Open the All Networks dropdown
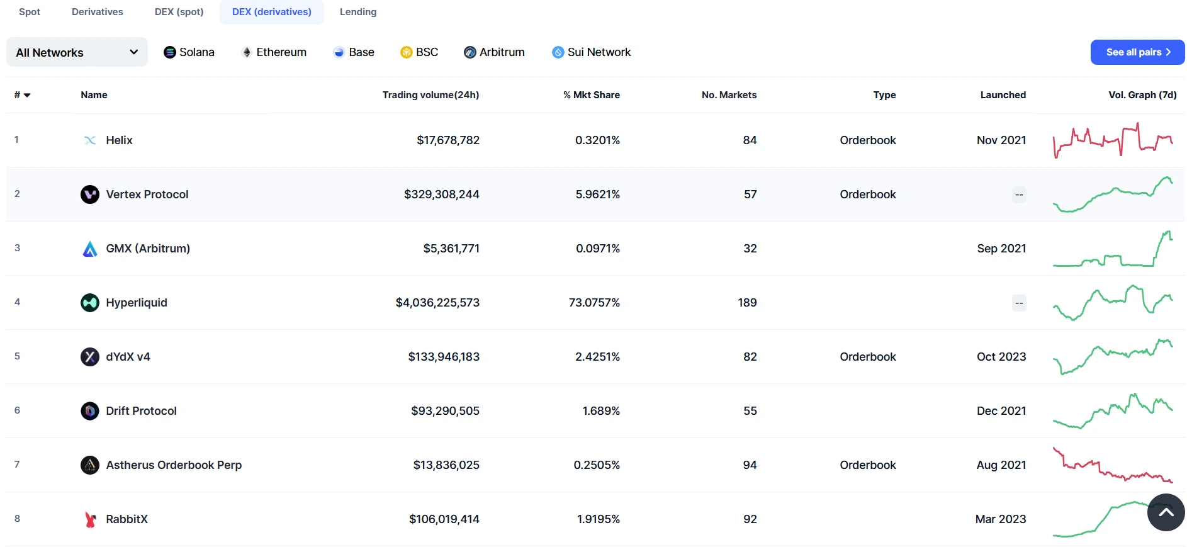1187x547 pixels. coord(77,52)
